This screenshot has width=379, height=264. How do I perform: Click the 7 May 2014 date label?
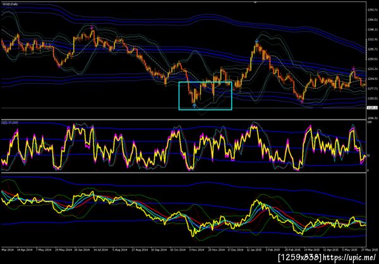pos(44,250)
